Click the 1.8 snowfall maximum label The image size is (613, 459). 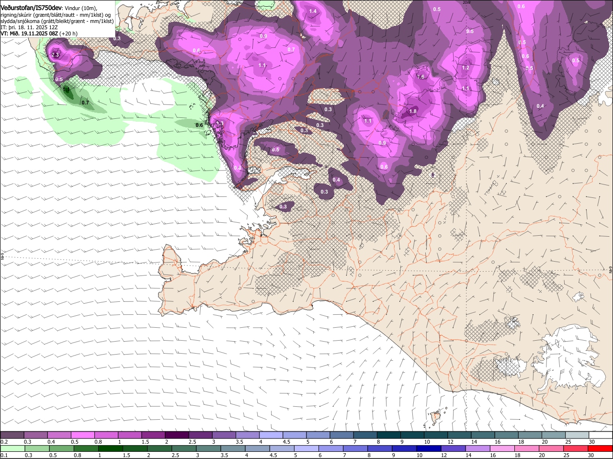pos(413,112)
